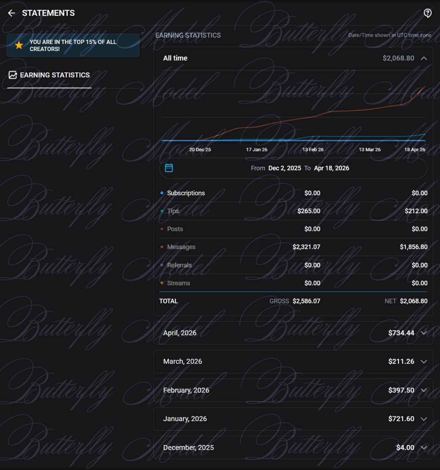Toggle the Messages orange legend dot
This screenshot has width=440, height=470.
click(x=162, y=247)
